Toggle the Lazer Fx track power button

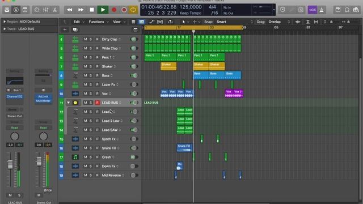pos(134,84)
